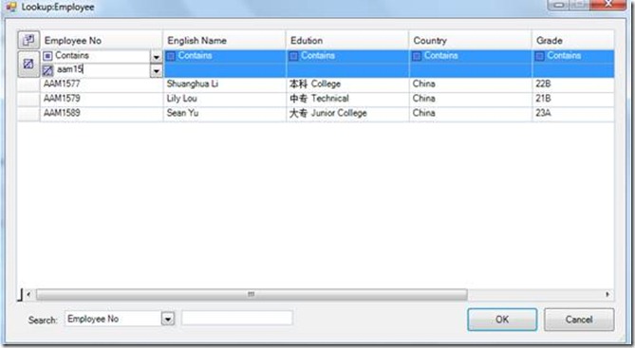Click the Edution filter value cell
The height and width of the screenshot is (348, 635).
pyautogui.click(x=347, y=70)
